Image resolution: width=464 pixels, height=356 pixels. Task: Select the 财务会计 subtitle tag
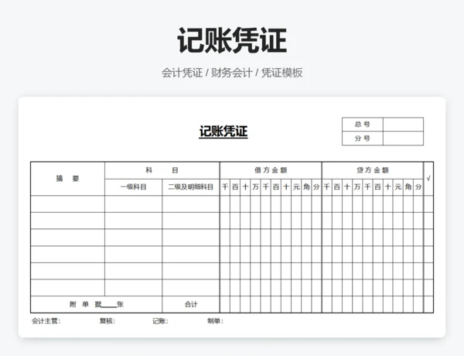tap(231, 73)
